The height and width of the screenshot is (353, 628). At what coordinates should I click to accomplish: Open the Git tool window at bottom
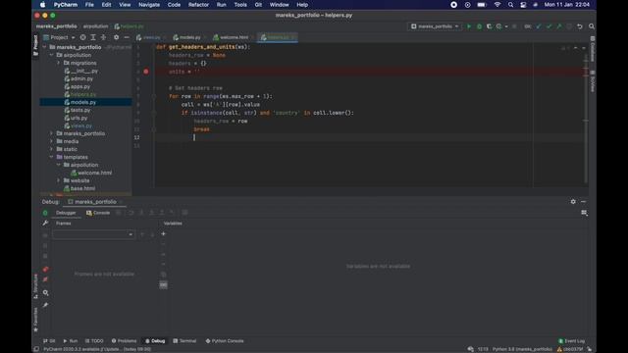[x=49, y=341]
